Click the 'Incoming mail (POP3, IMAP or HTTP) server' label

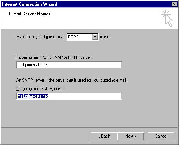[x=54, y=57]
